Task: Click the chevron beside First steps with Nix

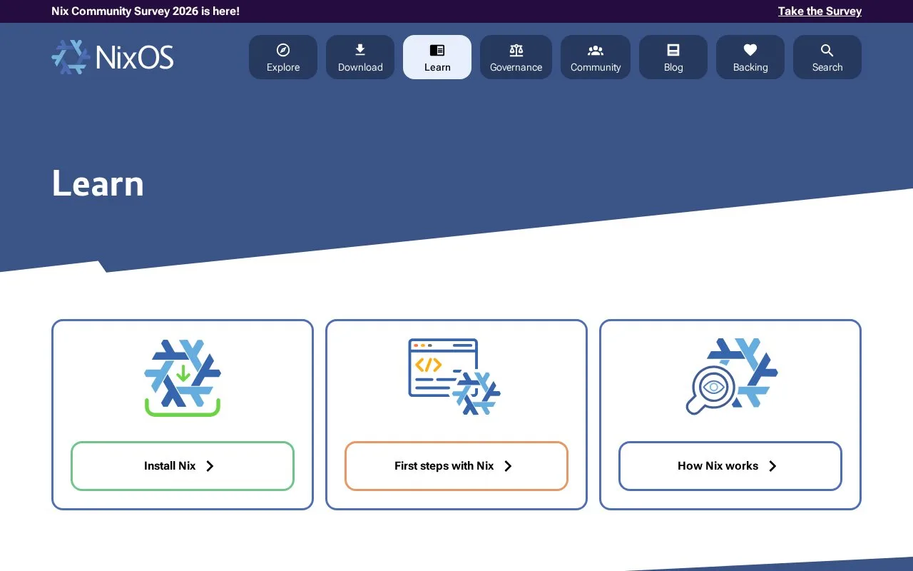Action: point(508,466)
